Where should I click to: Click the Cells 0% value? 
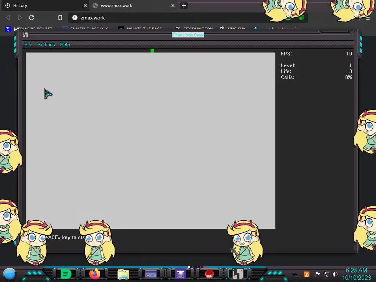(x=349, y=77)
